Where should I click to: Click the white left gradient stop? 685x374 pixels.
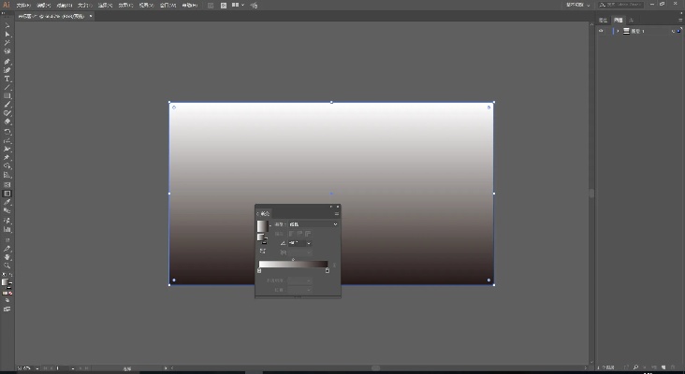[259, 270]
